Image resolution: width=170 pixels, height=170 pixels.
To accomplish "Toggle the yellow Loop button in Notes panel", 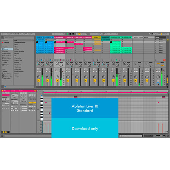I will coord(32,103).
